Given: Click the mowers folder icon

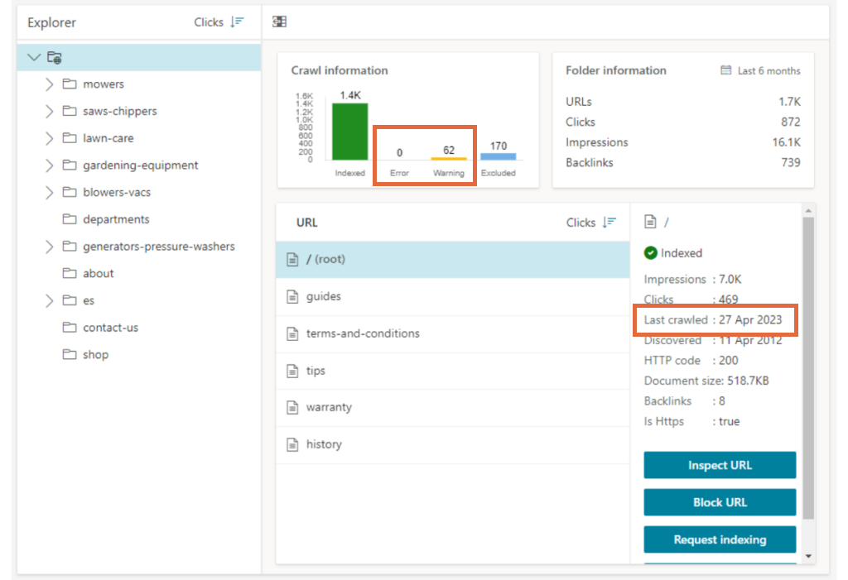Looking at the screenshot, I should [70, 84].
